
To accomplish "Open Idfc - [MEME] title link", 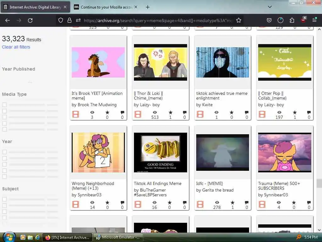I will (x=209, y=183).
